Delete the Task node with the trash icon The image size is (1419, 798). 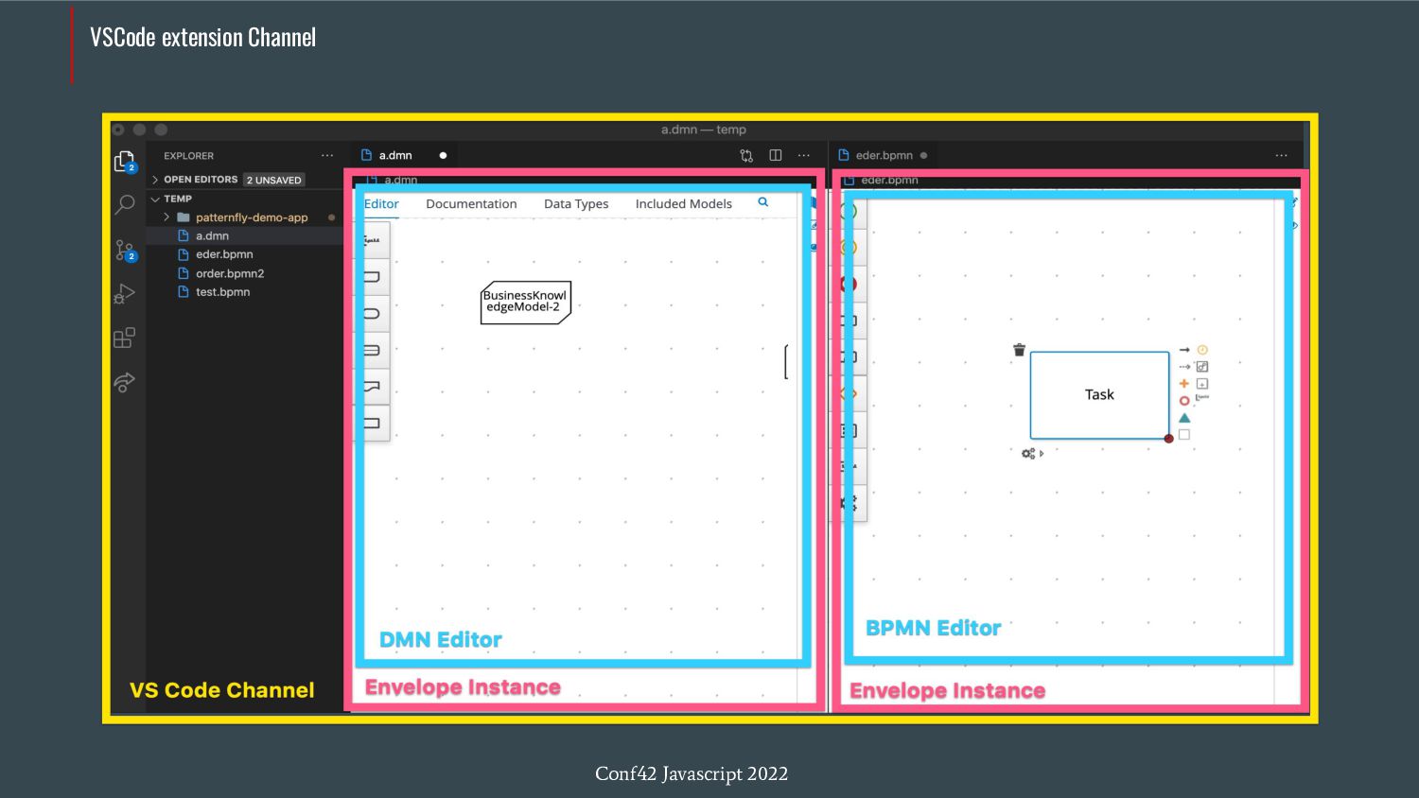pyautogui.click(x=1019, y=350)
